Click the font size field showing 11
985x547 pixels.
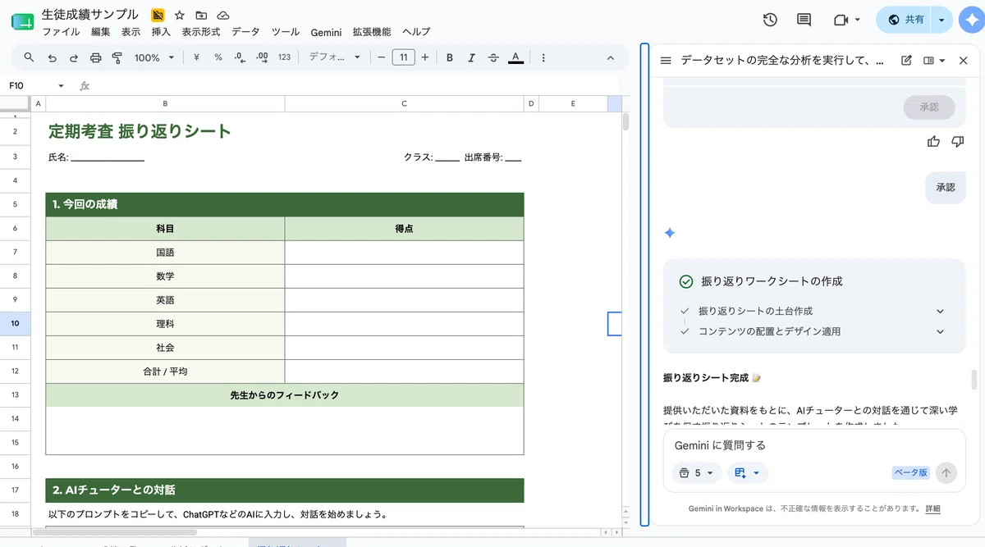pos(403,57)
